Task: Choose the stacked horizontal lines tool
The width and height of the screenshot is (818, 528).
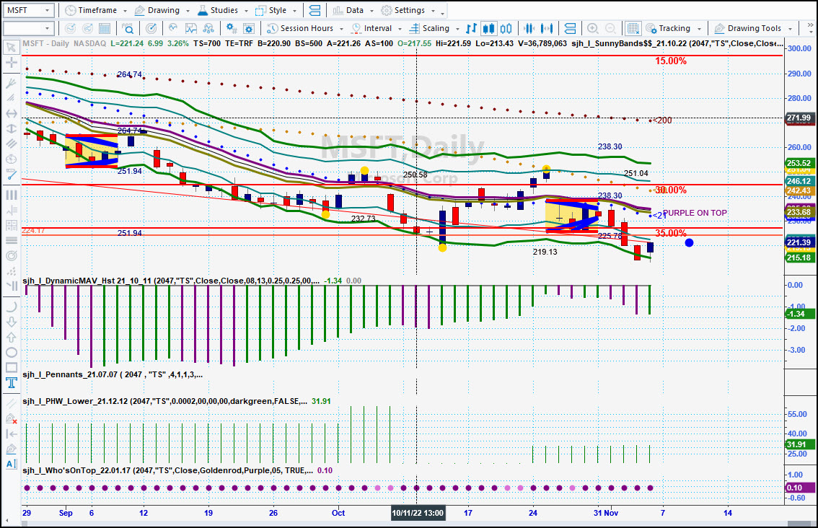Action: 11,240
